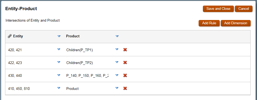Click the Add Dimension button
The width and height of the screenshot is (257, 100).
(x=235, y=23)
